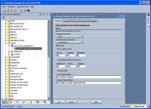
Task: Collapse the Local Oracle DataServer node
Action: click(x=9, y=46)
